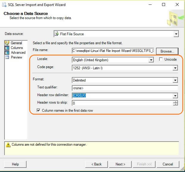The width and height of the screenshot is (185, 172).
Task: Click the Preview page icon in sidebar
Action: [7, 57]
